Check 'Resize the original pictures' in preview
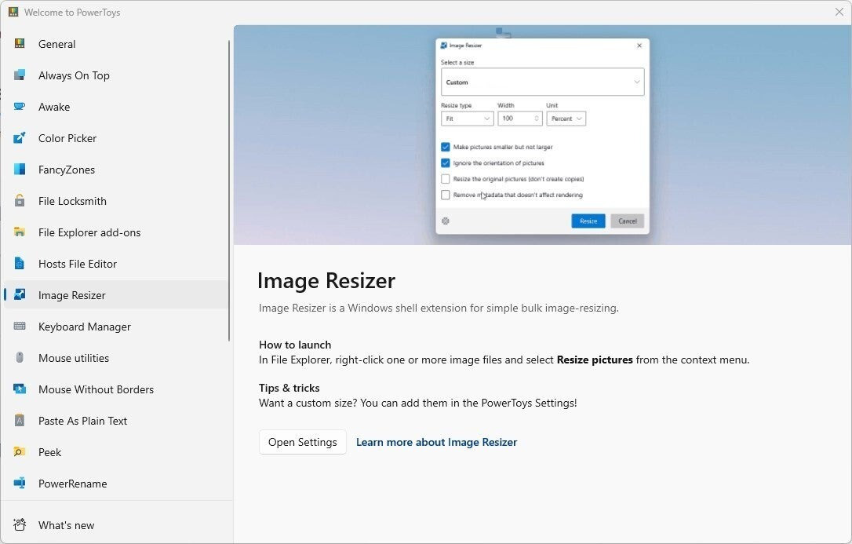Screen dimensions: 852x544 tap(446, 179)
